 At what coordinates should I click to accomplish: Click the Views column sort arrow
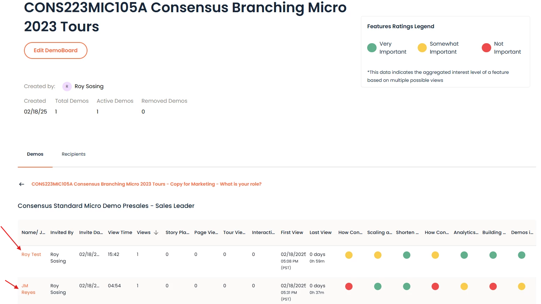[x=156, y=233]
